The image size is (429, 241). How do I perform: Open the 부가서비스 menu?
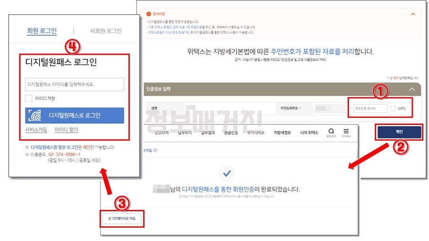coord(256,133)
